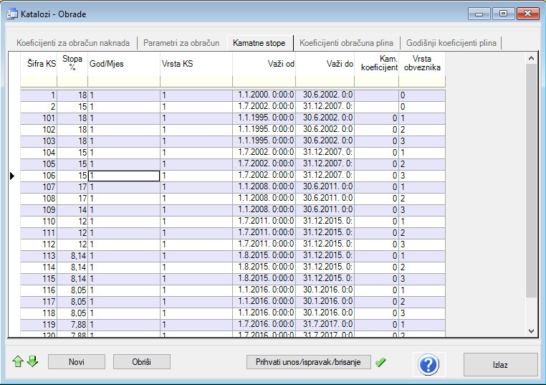Click Važi do '30.6.2011.' in row 108

(325, 199)
